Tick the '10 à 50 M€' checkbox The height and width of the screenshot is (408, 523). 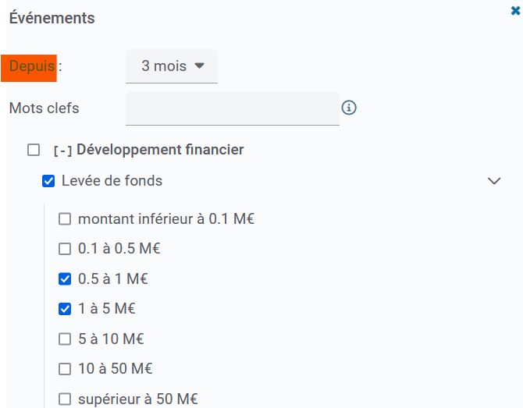tap(65, 369)
